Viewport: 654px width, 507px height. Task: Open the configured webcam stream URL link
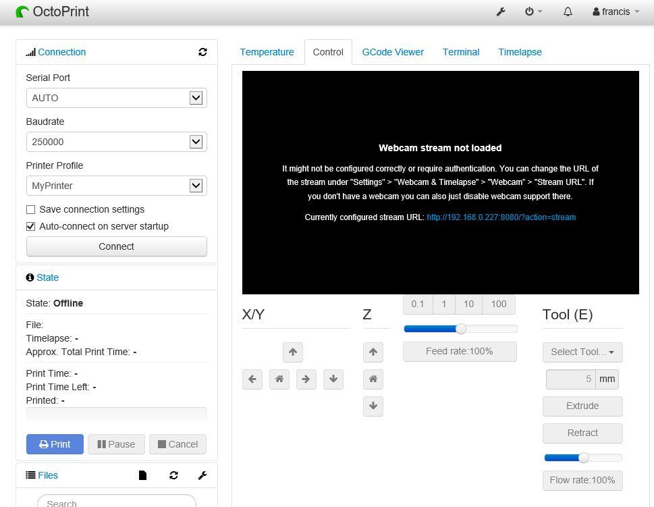click(501, 217)
